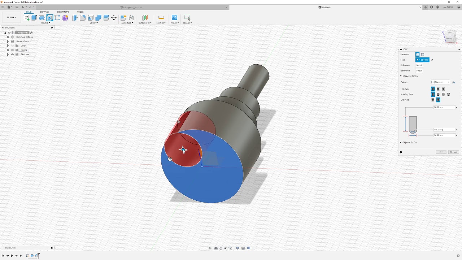Viewport: 462px width, 260px height.
Task: Select the window Select tool
Action: [x=187, y=17]
